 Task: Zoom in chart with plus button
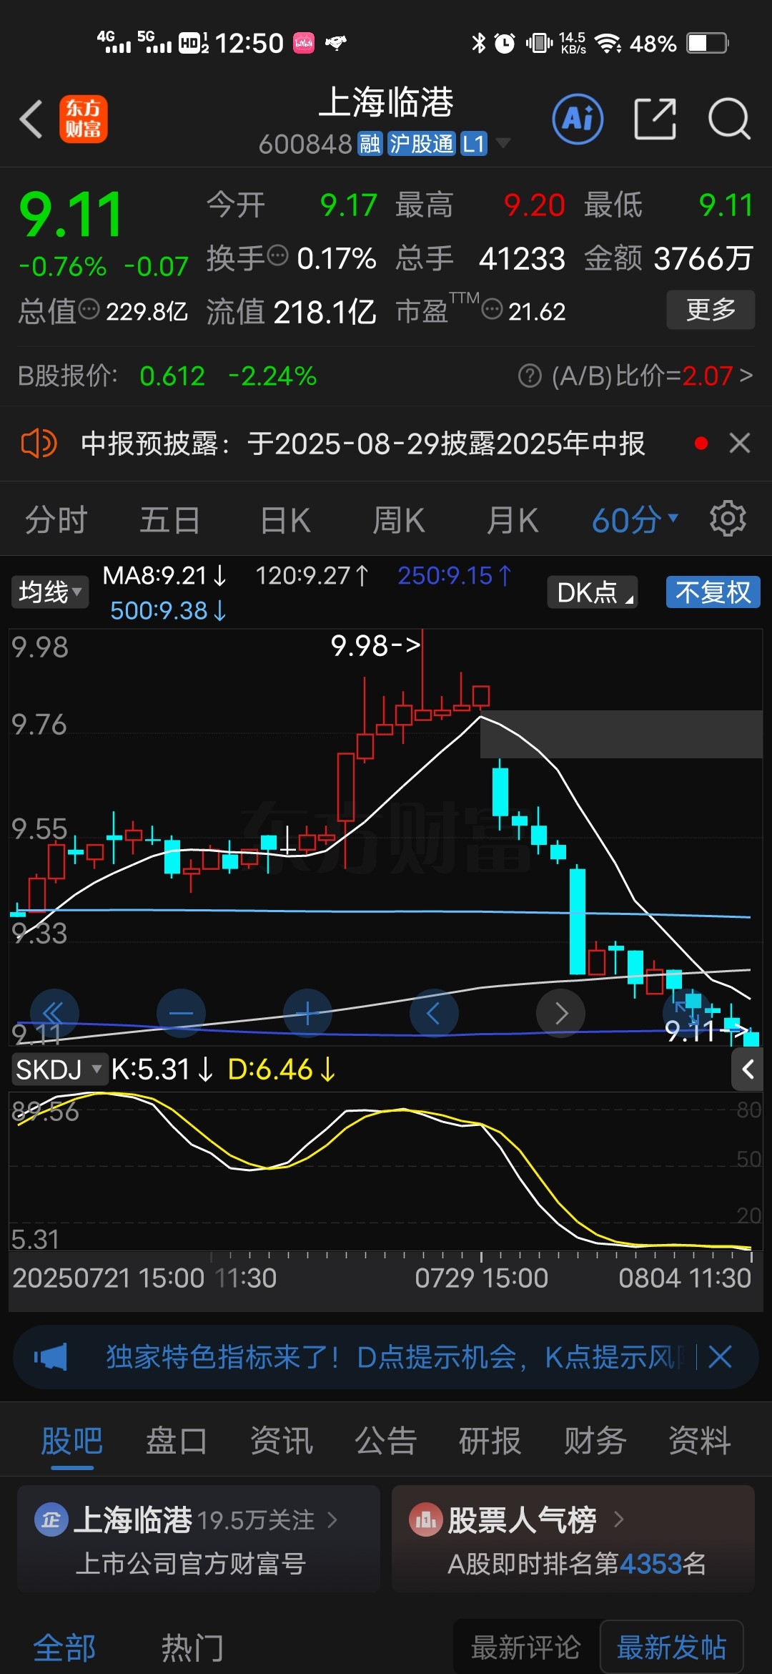(x=307, y=1013)
